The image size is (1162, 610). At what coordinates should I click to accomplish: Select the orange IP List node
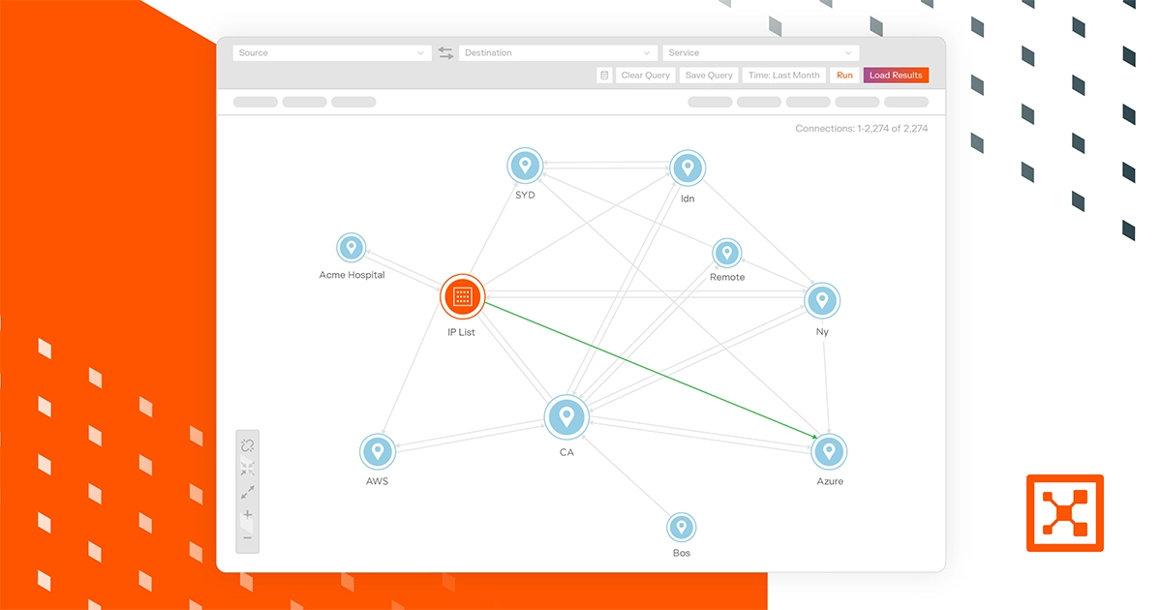coord(462,296)
